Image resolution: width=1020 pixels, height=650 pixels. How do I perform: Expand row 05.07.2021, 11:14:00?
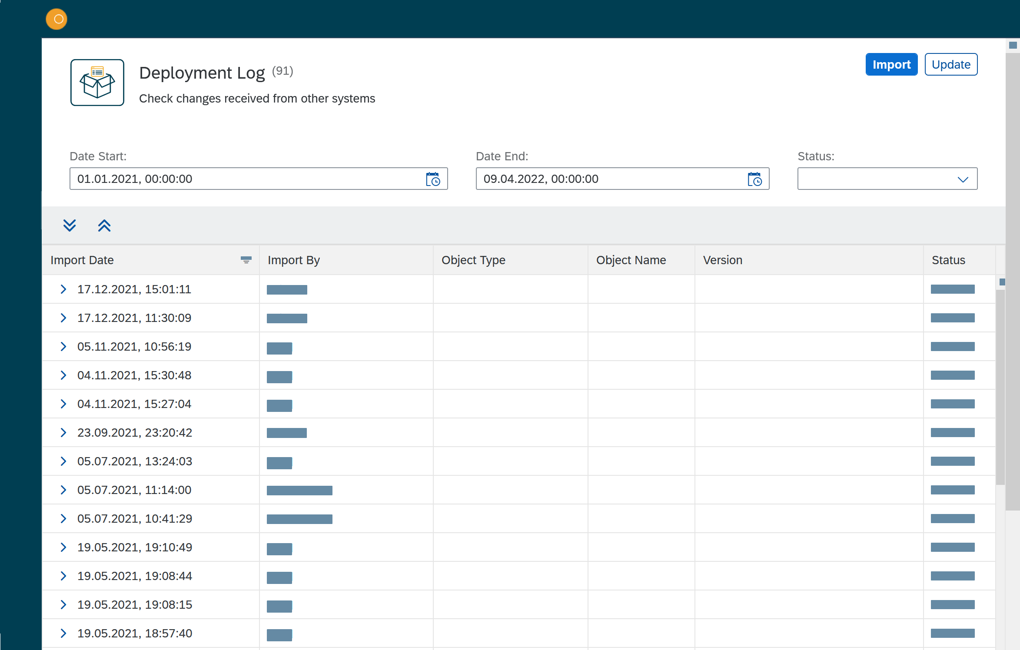point(63,490)
